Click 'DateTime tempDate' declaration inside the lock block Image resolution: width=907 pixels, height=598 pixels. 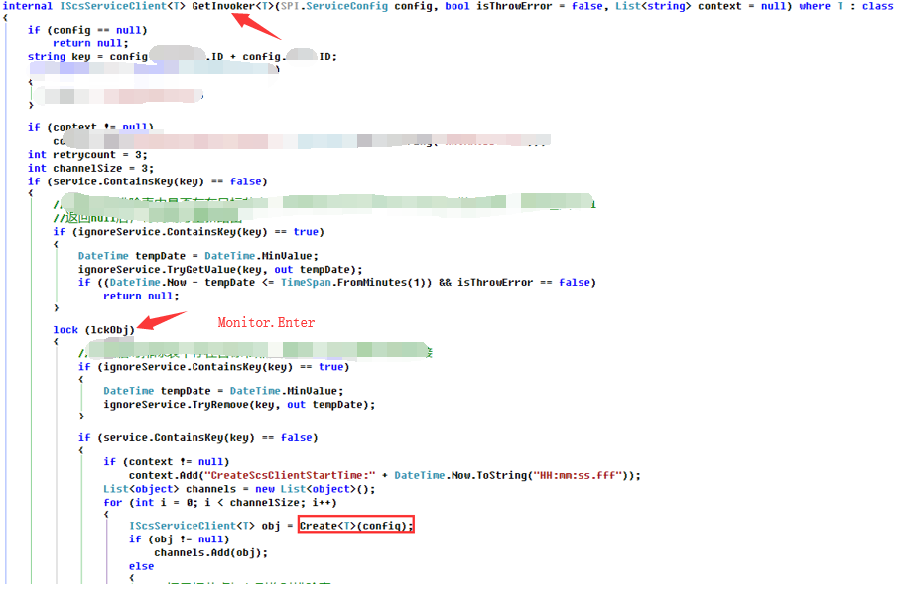223,391
